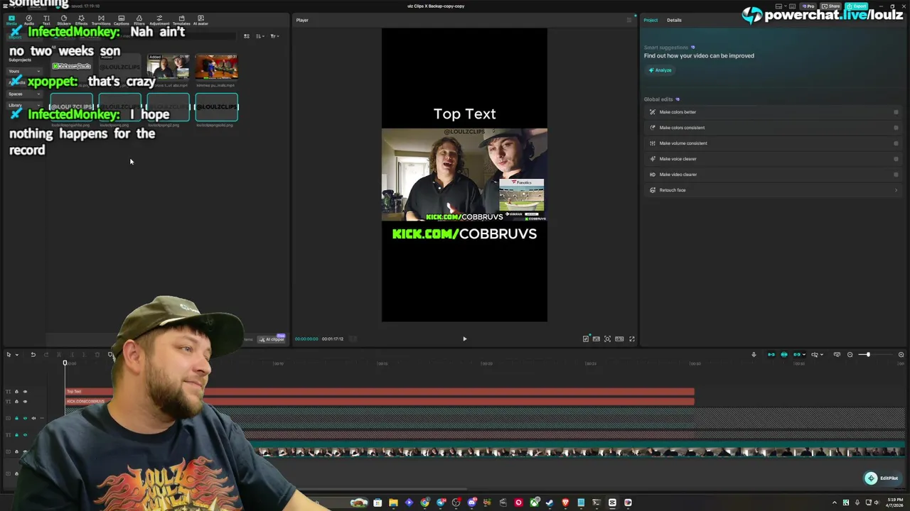Open the Adjustment panel
Screen dimensions: 910x511
click(x=159, y=20)
